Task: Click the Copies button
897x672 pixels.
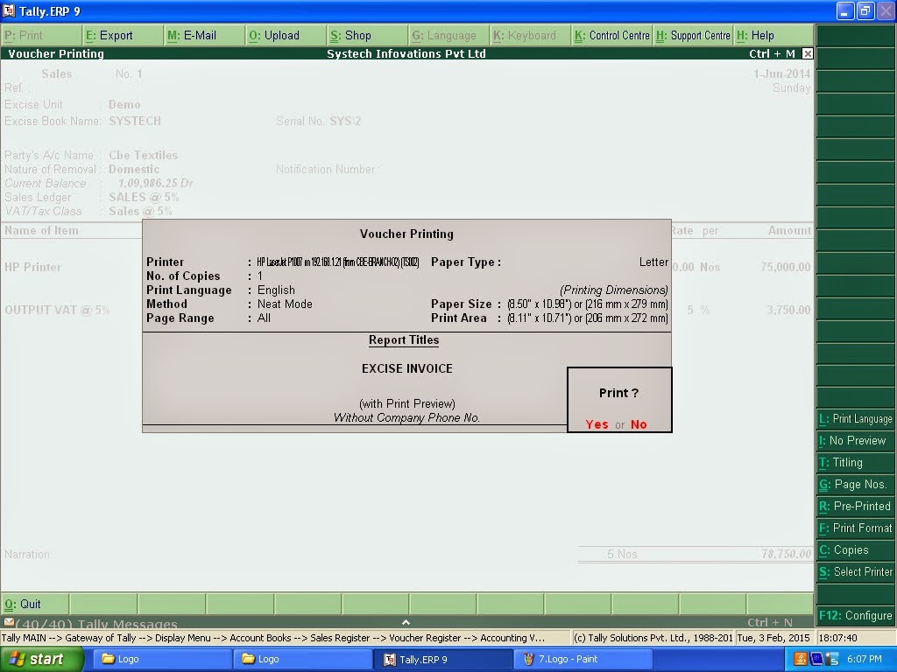Action: [x=856, y=549]
